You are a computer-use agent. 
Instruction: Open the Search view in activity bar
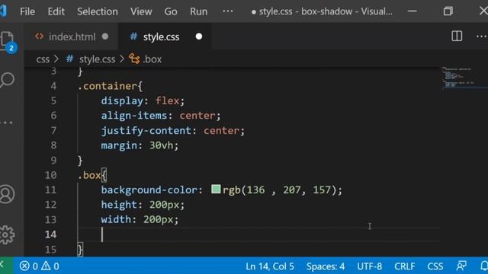click(7, 80)
